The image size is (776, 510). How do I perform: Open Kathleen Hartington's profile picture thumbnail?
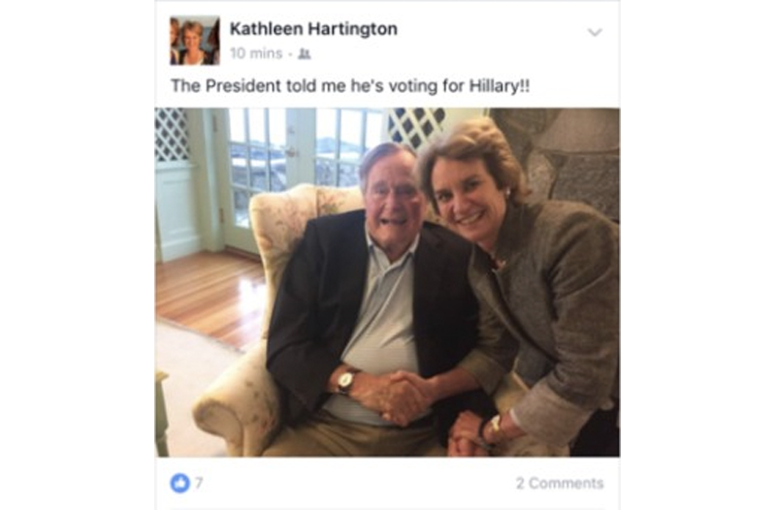[195, 41]
